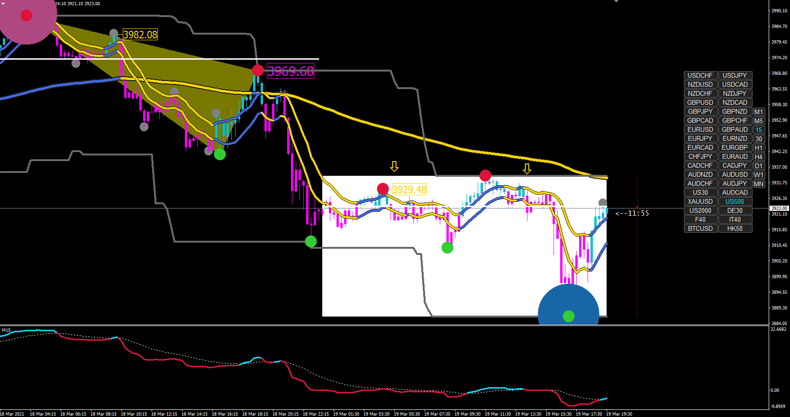This screenshot has width=790, height=417.
Task: Click the red vertical time line at the right
Action: [637, 246]
